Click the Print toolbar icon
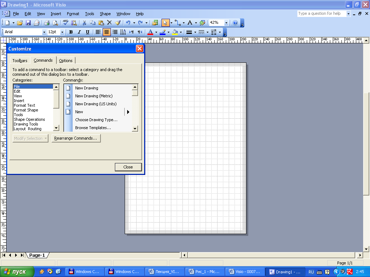Screen dimensions: 370x277 click(47, 23)
